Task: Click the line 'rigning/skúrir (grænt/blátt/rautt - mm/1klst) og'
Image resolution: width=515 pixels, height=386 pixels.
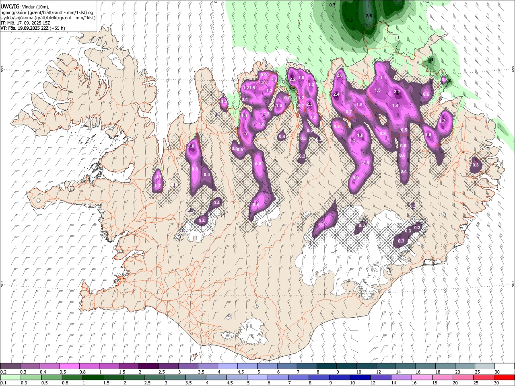Action: point(47,12)
